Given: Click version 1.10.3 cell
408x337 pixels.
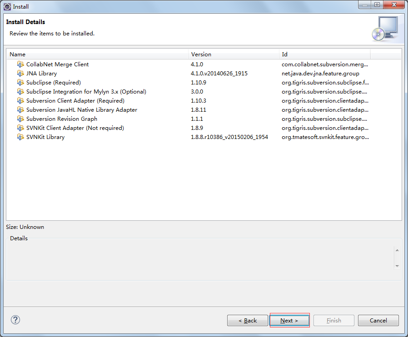Looking at the screenshot, I should 199,101.
